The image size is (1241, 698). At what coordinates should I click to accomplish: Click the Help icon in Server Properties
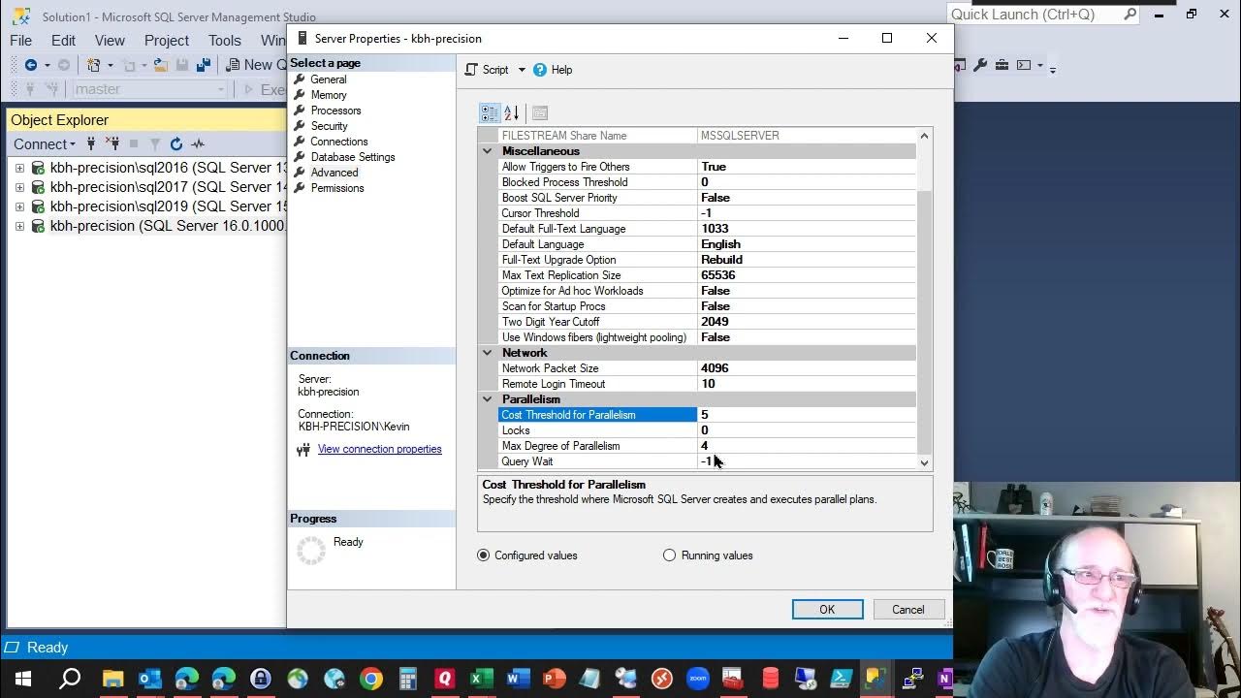point(540,70)
